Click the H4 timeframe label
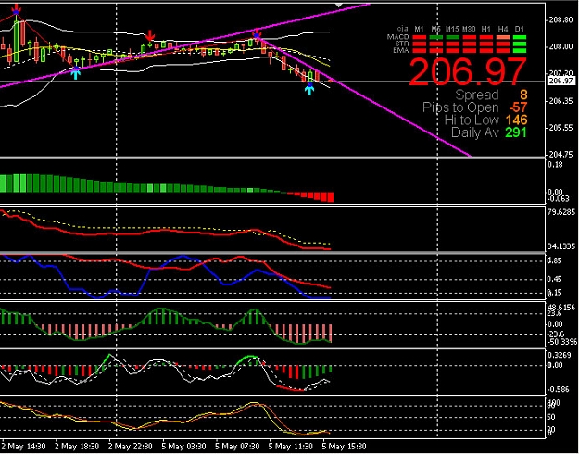The height and width of the screenshot is (454, 579). pos(503,29)
